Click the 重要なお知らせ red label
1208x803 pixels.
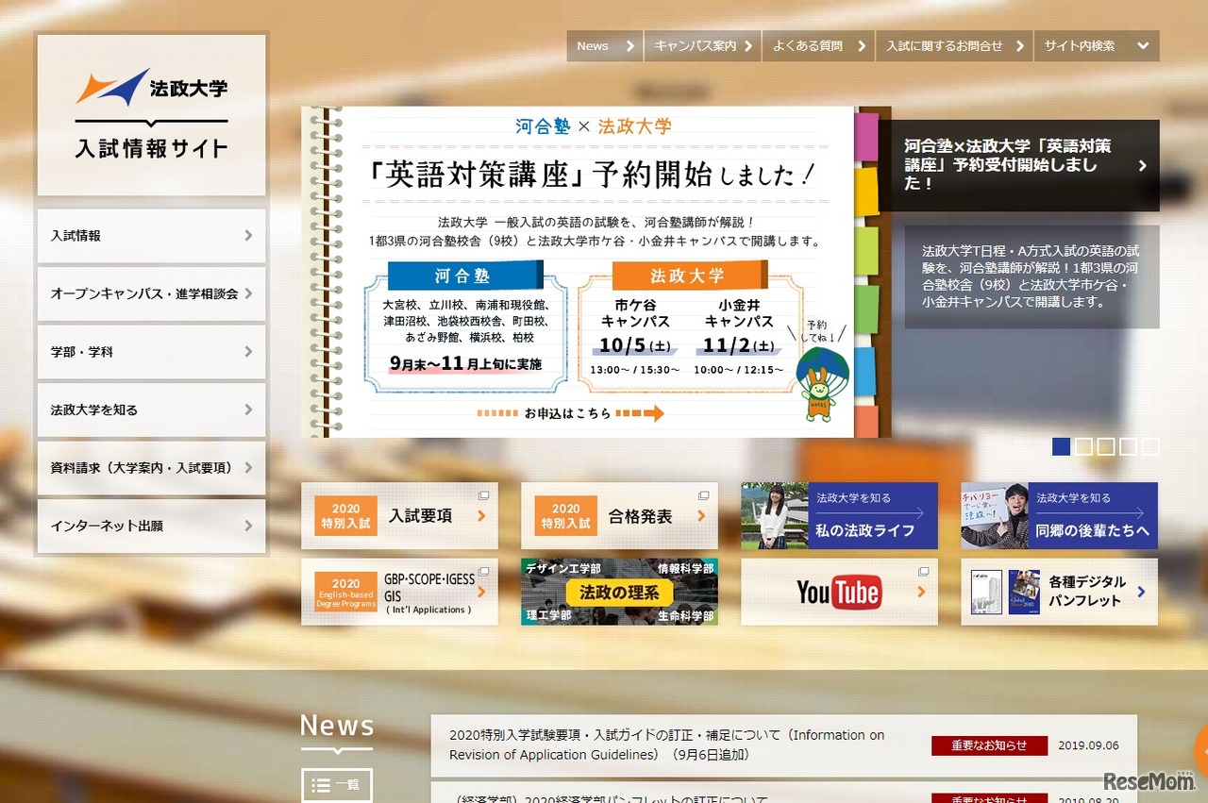click(x=988, y=745)
